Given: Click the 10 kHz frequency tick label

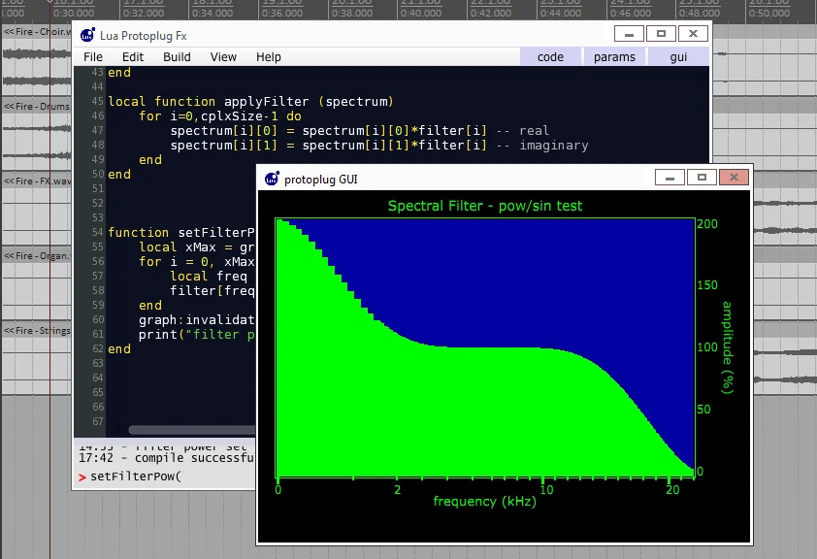Looking at the screenshot, I should click(546, 490).
